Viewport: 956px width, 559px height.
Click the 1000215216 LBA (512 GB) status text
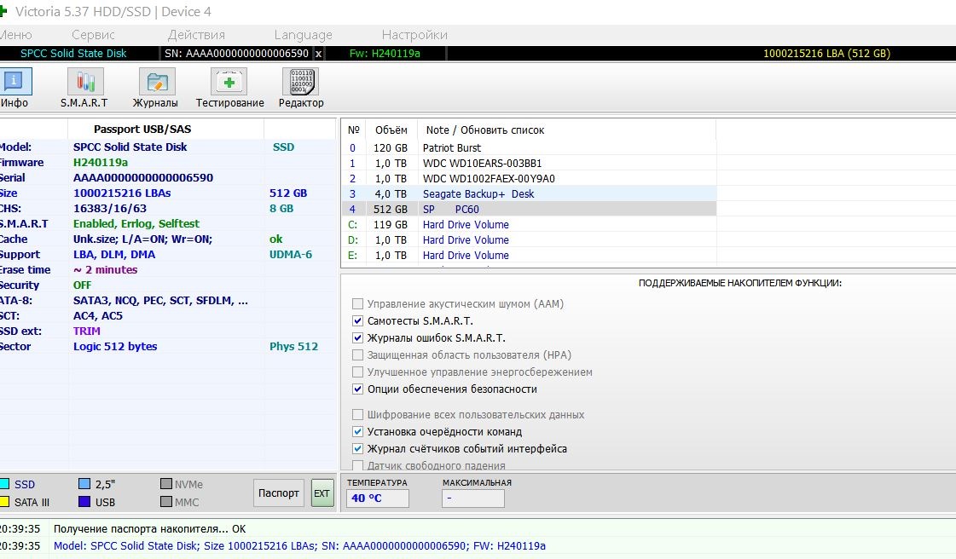(x=826, y=54)
